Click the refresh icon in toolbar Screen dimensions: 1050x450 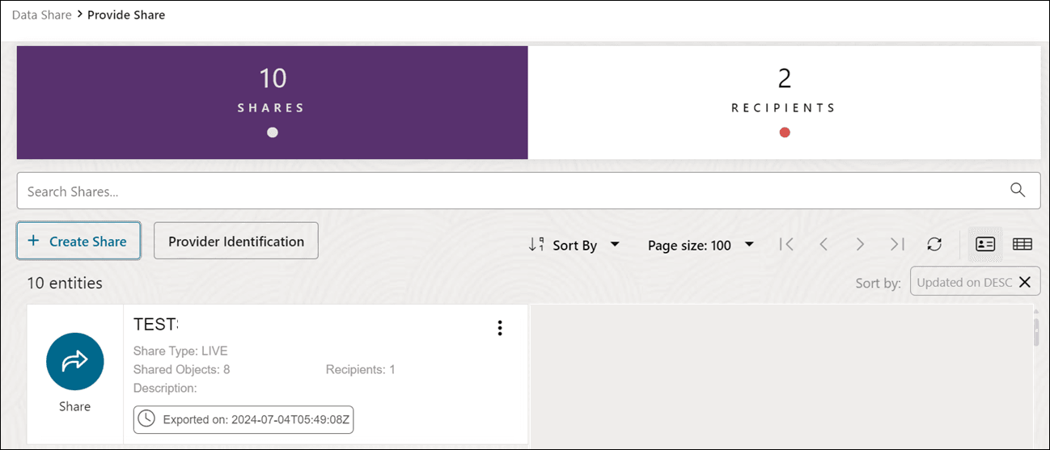tap(934, 245)
